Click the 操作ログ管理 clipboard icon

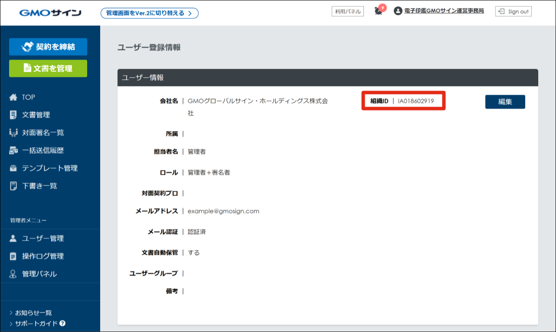(13, 256)
